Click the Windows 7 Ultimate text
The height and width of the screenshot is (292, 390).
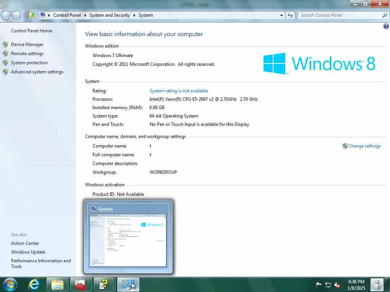113,56
